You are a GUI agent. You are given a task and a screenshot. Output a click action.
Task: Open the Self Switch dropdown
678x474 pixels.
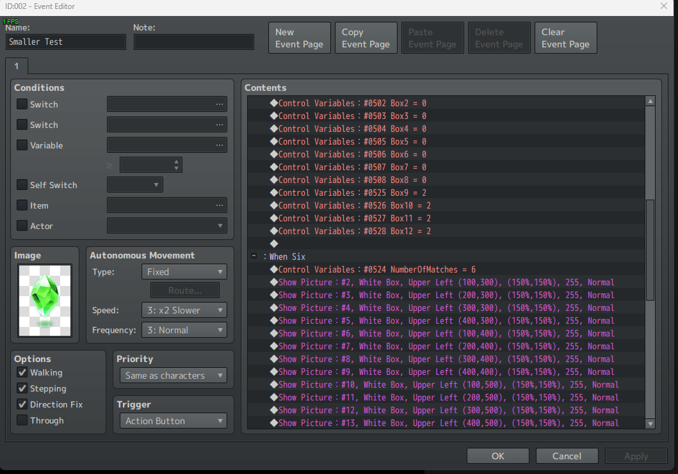point(135,184)
